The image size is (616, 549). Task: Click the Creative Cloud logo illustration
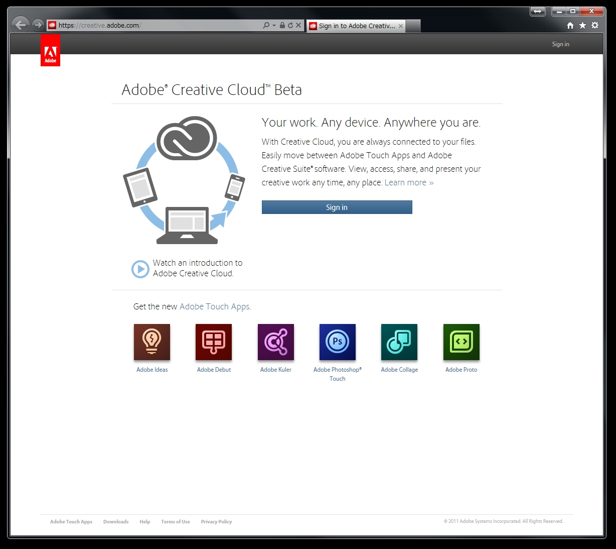[x=187, y=139]
